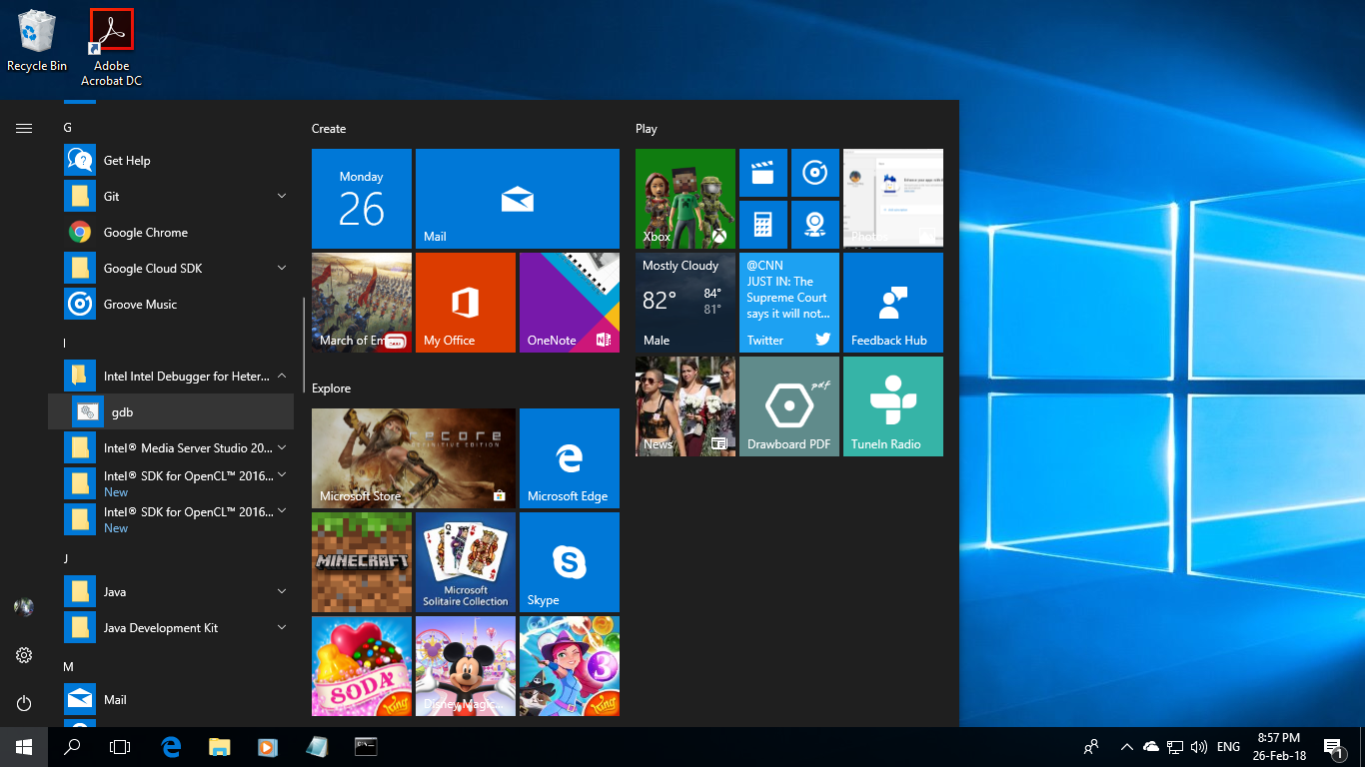Open taskbar Search magnifier
The height and width of the screenshot is (767, 1365).
tap(72, 747)
